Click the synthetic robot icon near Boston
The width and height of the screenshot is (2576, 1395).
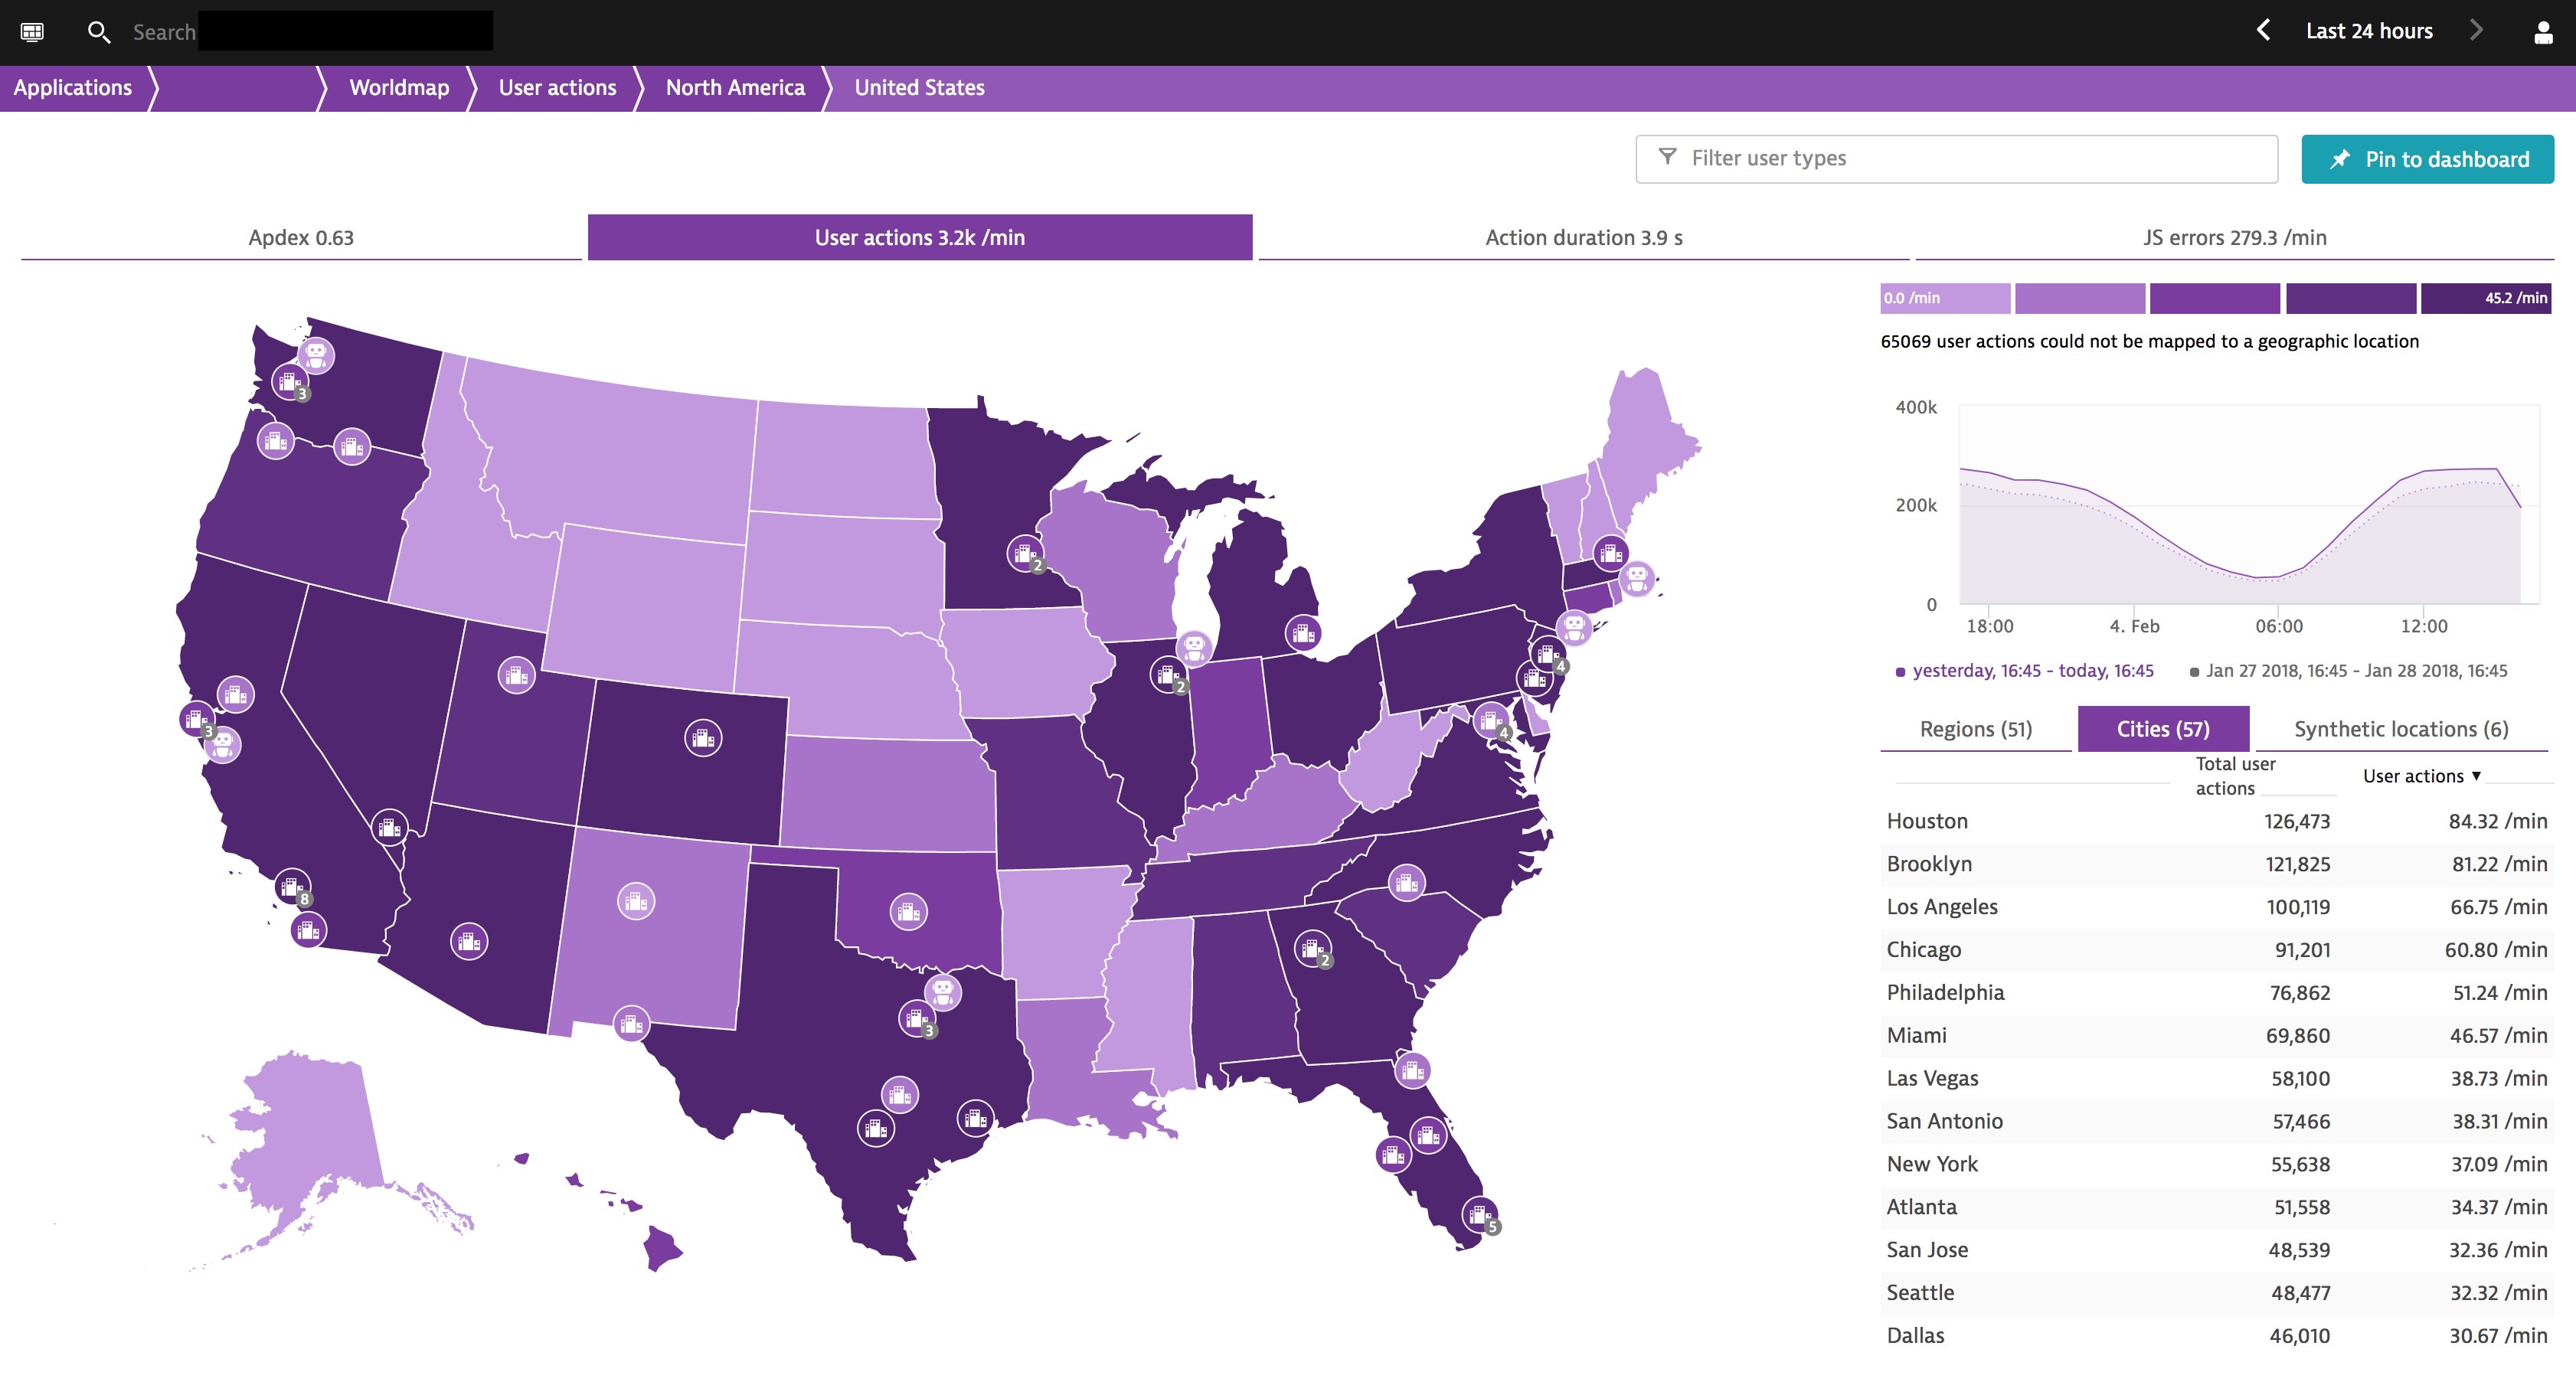(1637, 578)
